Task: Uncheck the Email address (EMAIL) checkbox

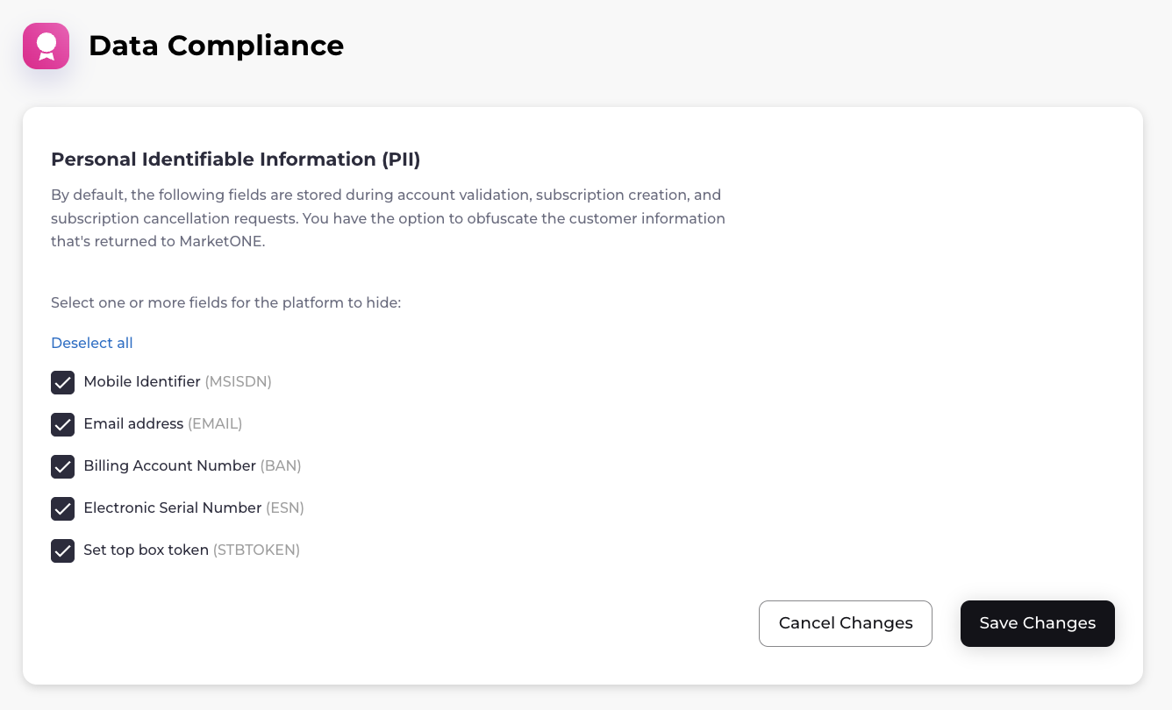Action: coord(62,424)
